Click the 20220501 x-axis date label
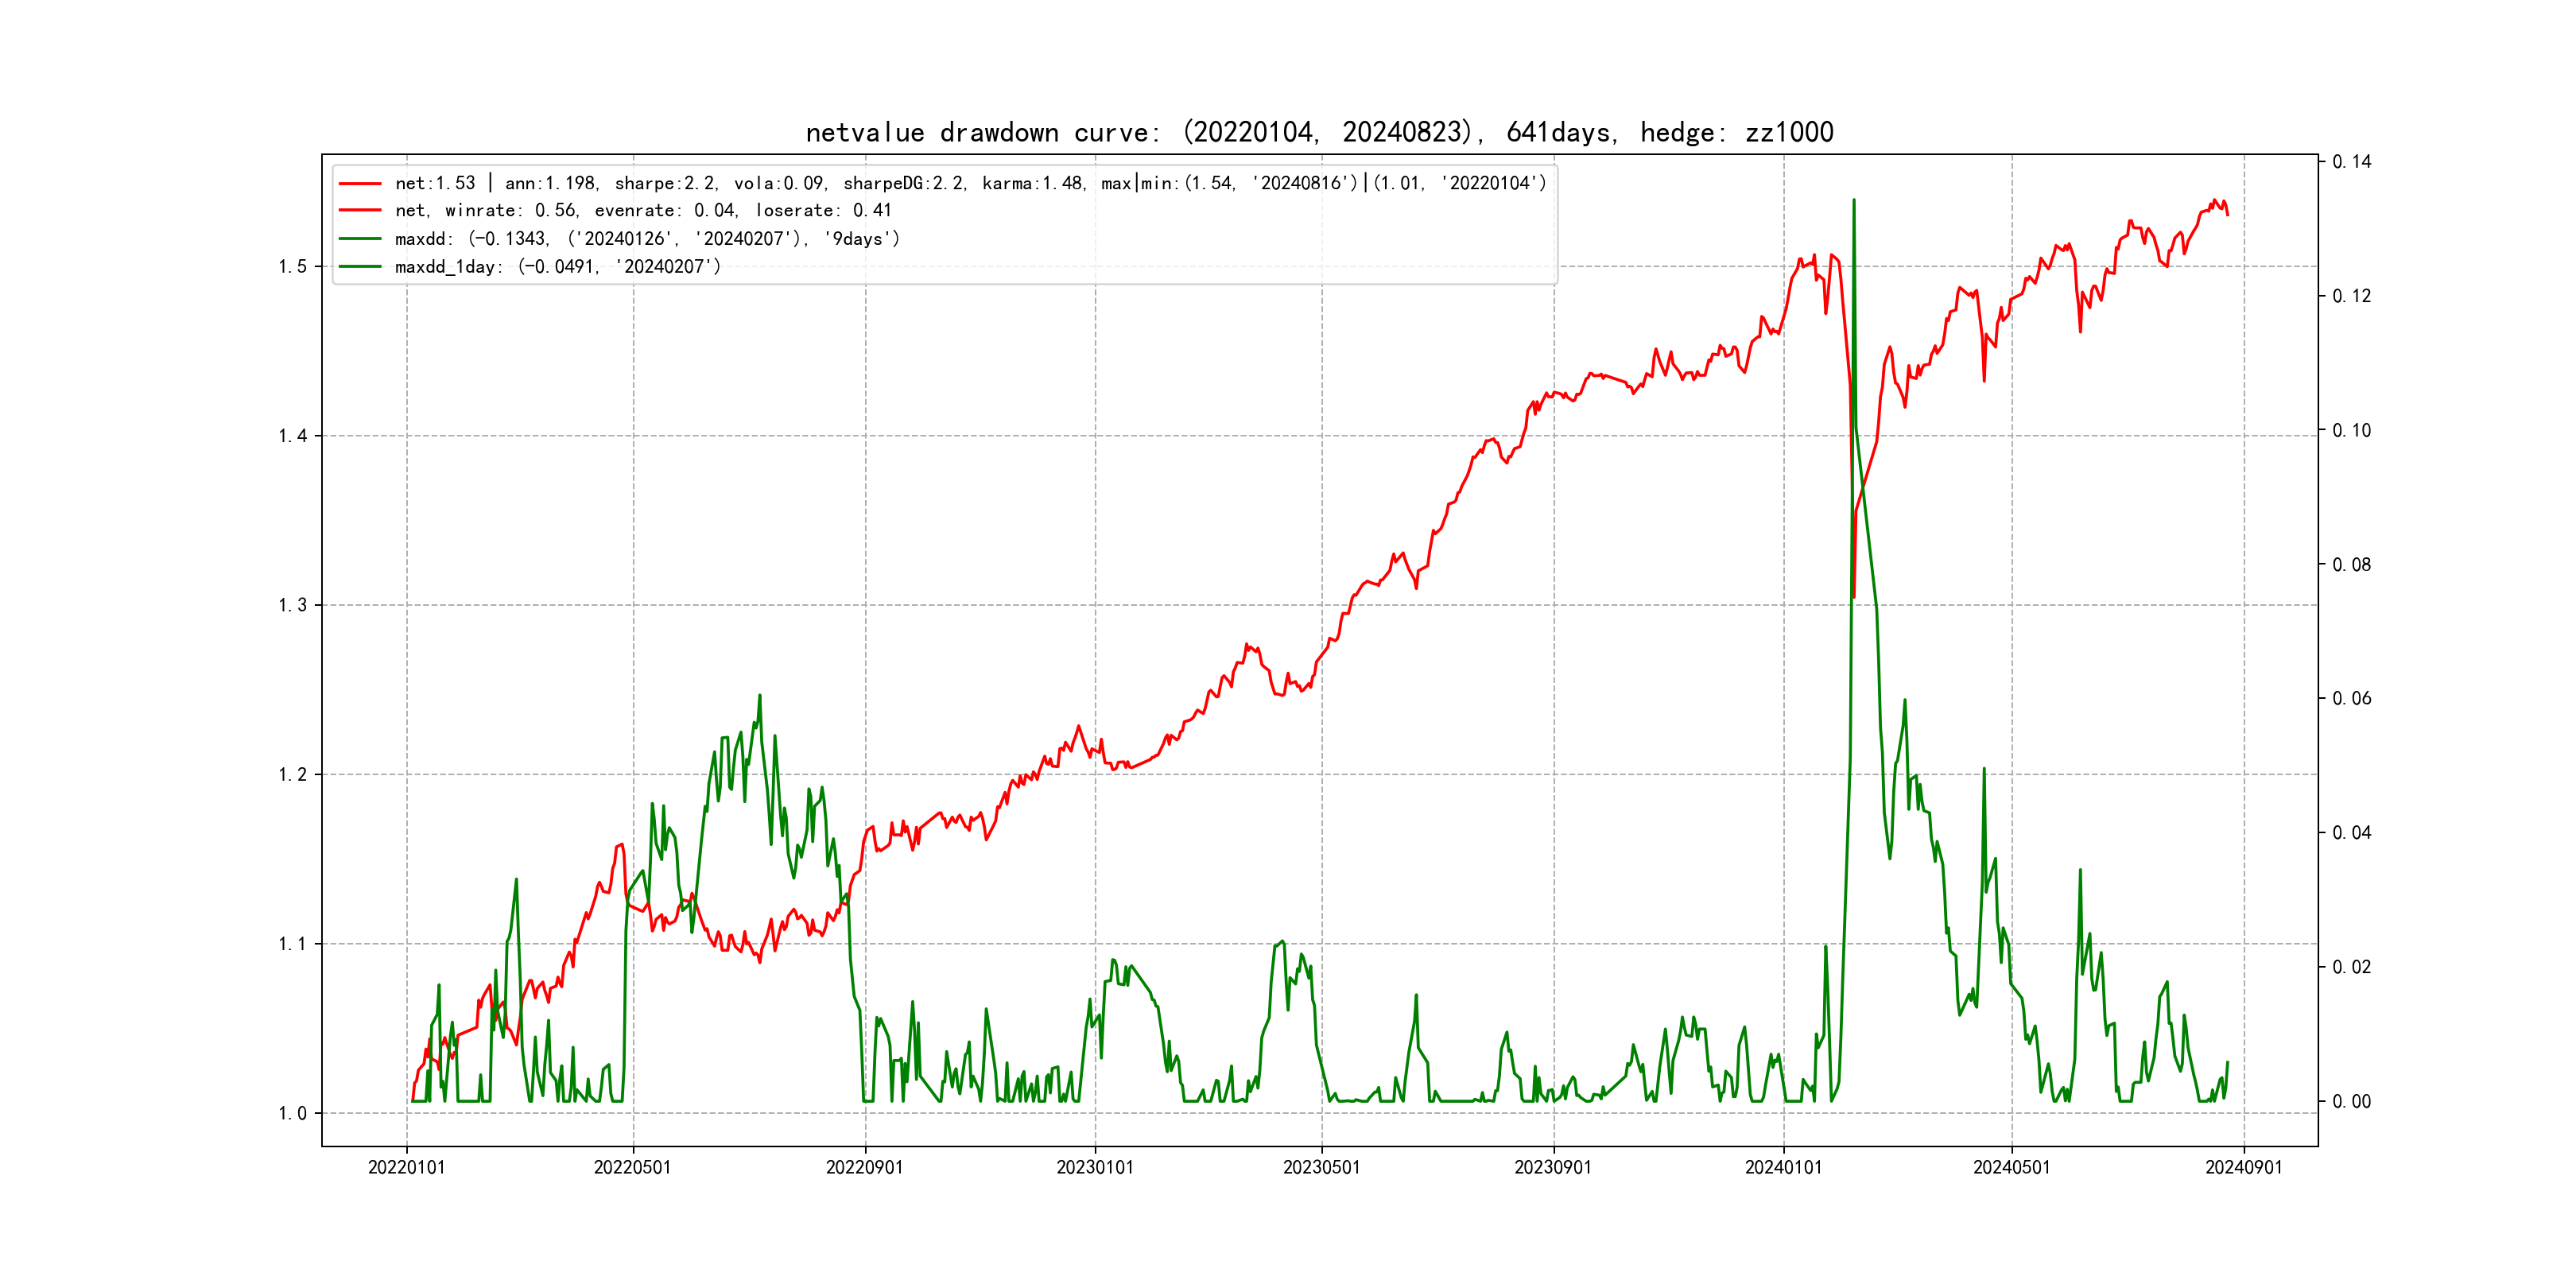Image resolution: width=2576 pixels, height=1288 pixels. [x=632, y=1167]
